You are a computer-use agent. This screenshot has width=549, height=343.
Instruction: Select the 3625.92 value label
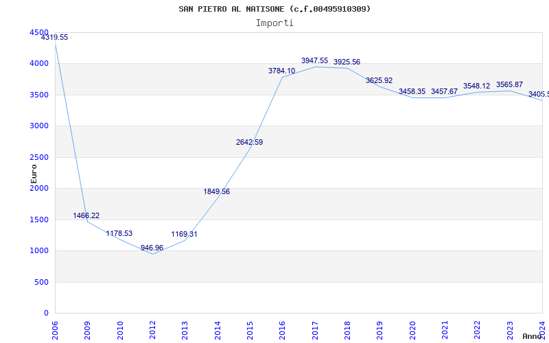tap(379, 81)
